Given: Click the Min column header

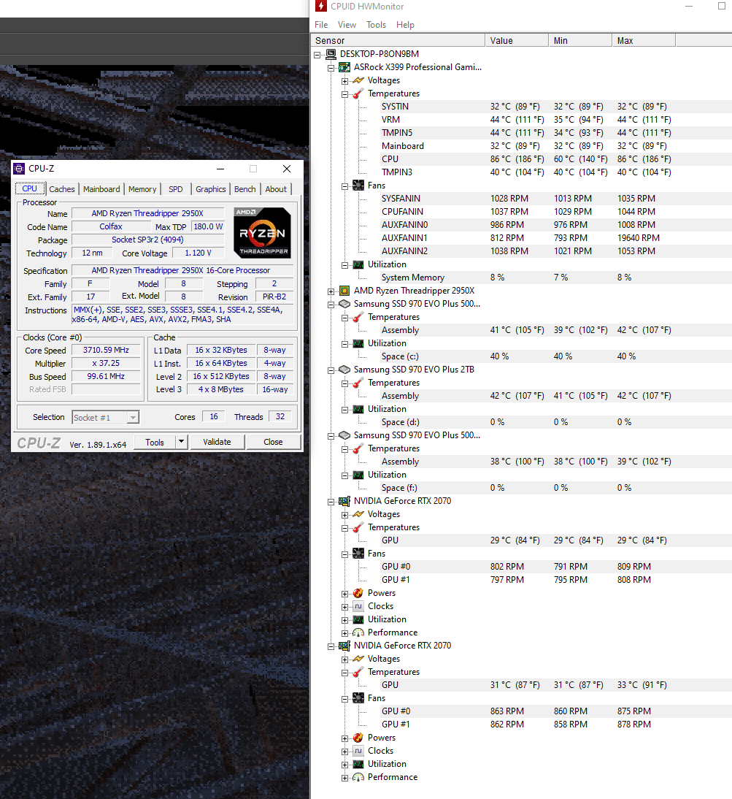Looking at the screenshot, I should [580, 40].
